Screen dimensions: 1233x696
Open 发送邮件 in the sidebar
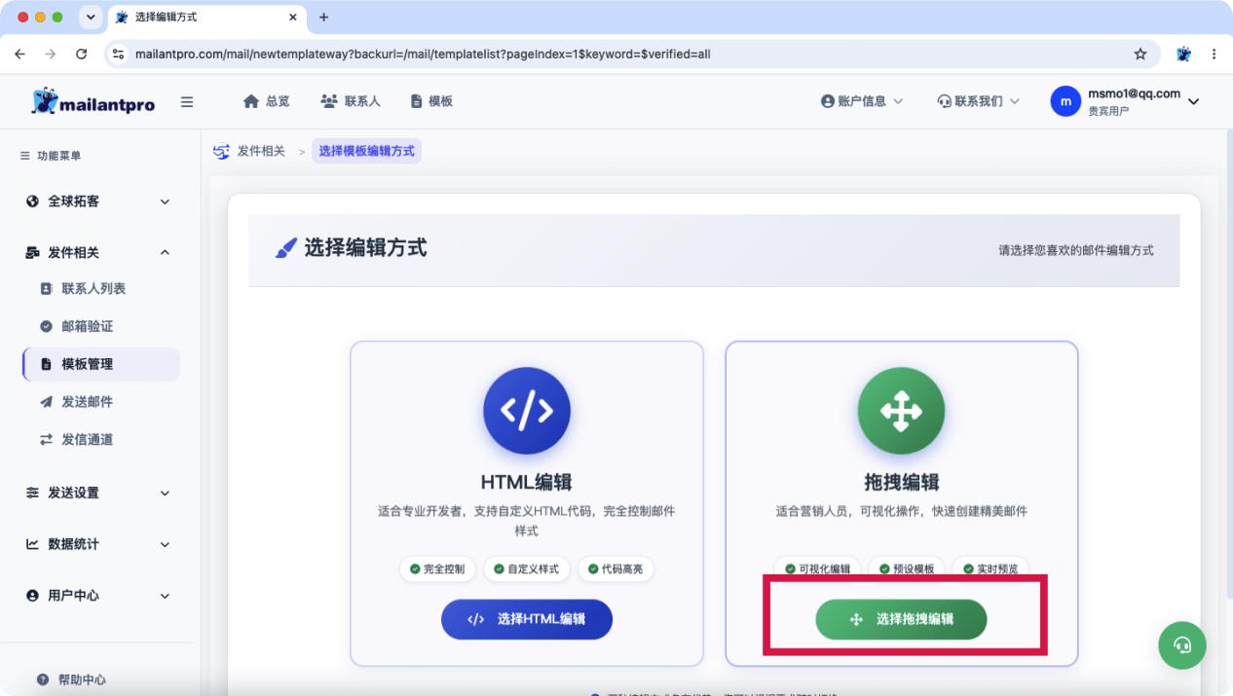pyautogui.click(x=87, y=402)
